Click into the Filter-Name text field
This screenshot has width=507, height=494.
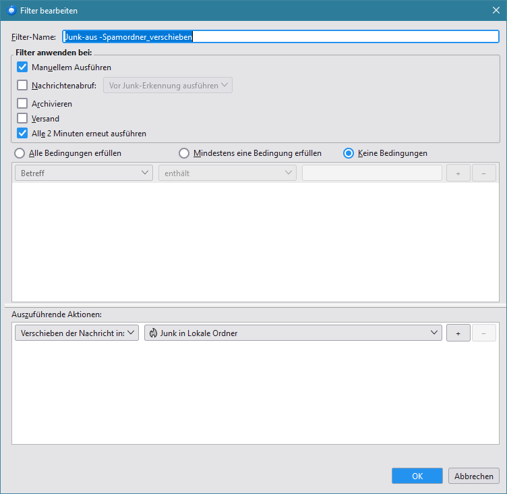coord(280,37)
